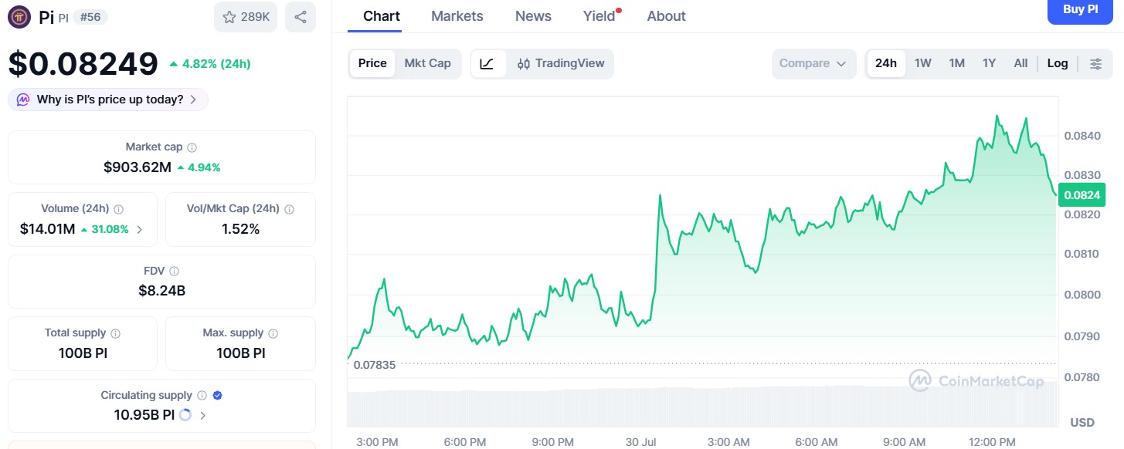Click the #56 rank badge
This screenshot has width=1124, height=449.
click(x=90, y=17)
